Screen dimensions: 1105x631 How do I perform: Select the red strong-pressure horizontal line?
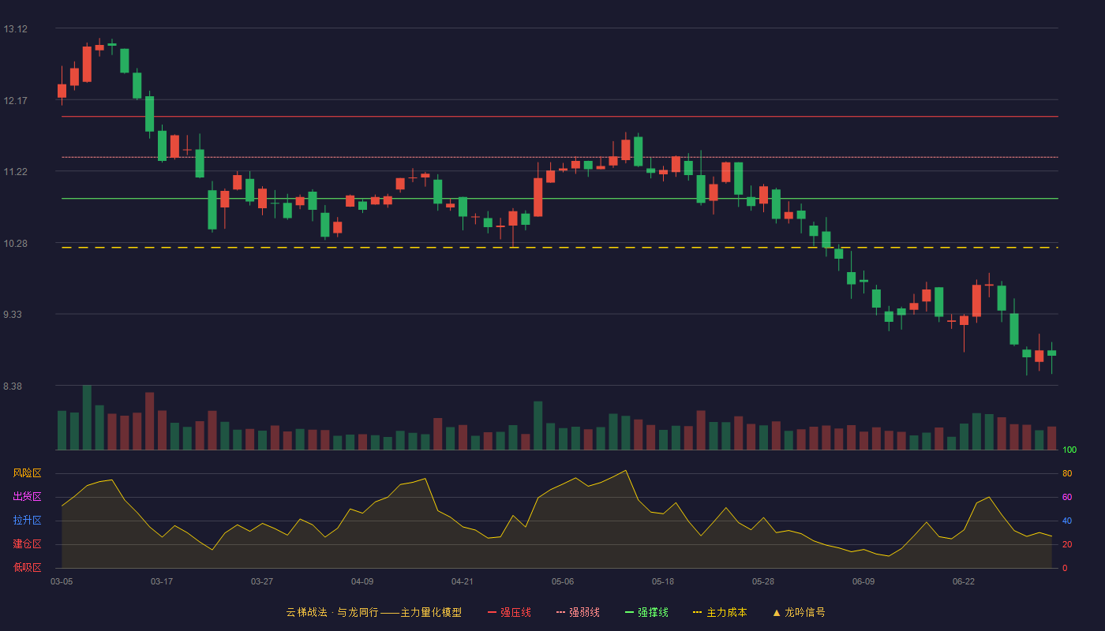coord(560,117)
